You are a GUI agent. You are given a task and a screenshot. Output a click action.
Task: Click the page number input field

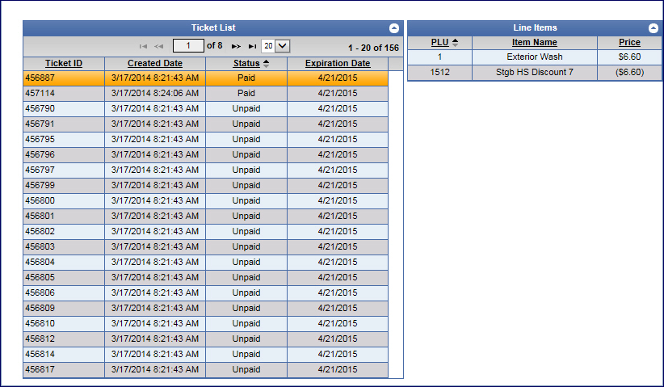point(188,46)
